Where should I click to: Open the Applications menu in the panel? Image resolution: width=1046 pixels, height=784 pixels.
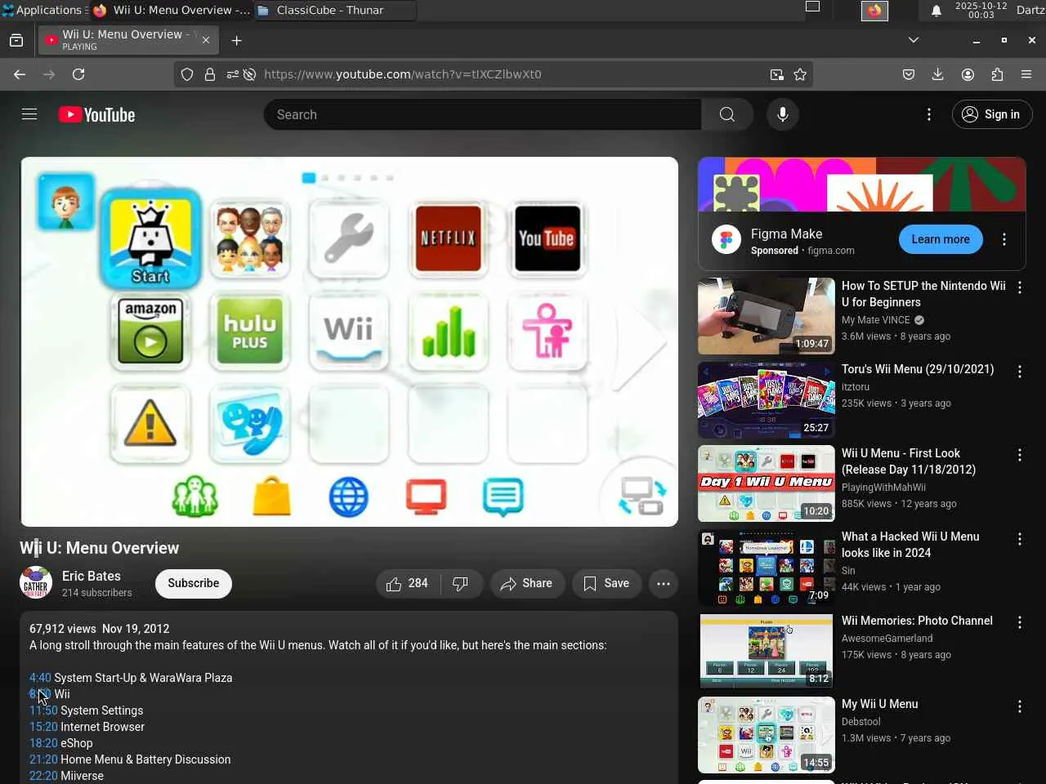click(x=43, y=10)
